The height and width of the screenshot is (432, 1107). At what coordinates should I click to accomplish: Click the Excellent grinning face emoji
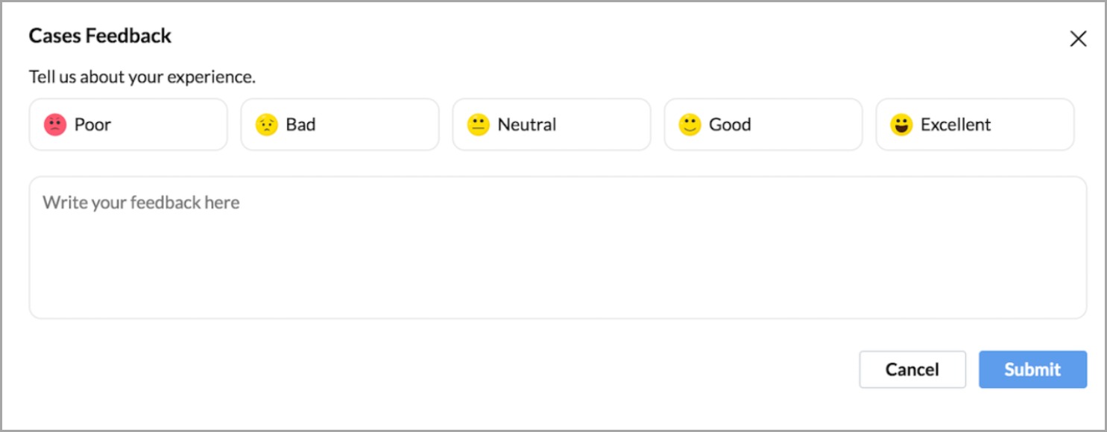click(901, 124)
